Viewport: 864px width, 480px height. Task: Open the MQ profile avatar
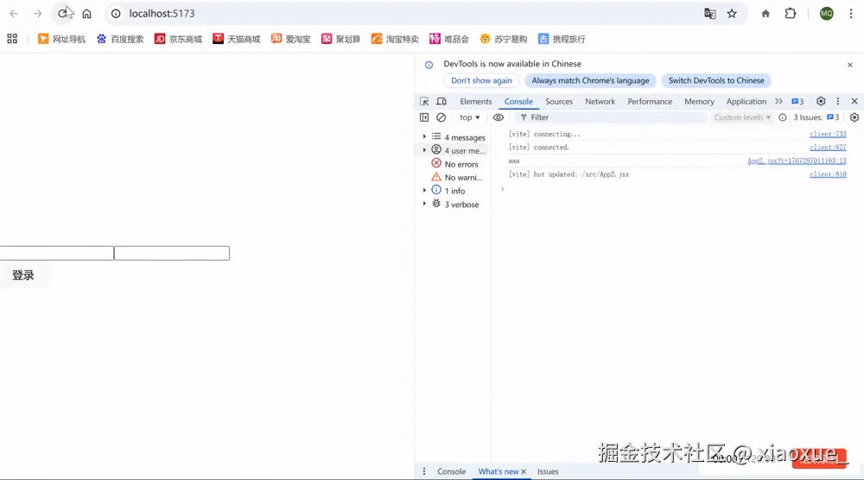pyautogui.click(x=826, y=14)
